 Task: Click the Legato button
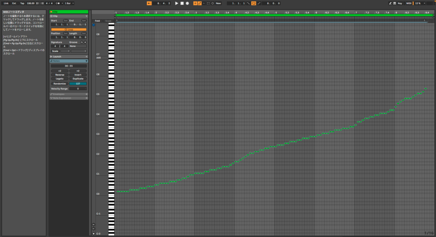(x=60, y=79)
